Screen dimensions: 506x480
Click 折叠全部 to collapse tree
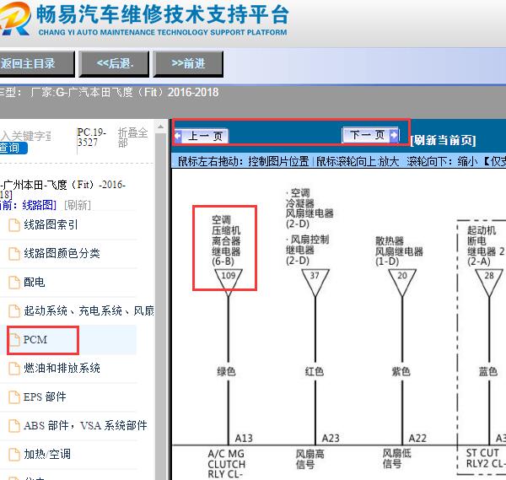click(132, 138)
